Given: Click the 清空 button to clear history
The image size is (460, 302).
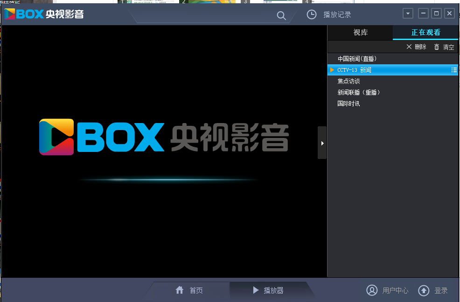Looking at the screenshot, I should pyautogui.click(x=447, y=47).
